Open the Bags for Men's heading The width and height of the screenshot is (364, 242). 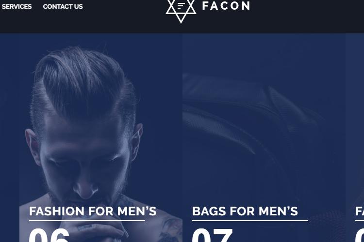click(x=245, y=211)
